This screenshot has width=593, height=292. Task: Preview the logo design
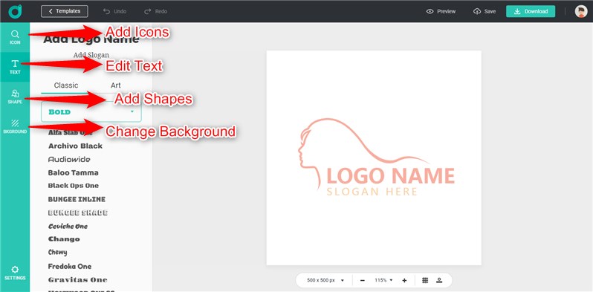[x=441, y=11]
